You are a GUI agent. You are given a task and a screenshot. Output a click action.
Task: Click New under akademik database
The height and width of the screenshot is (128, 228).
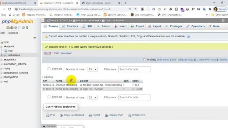click(10, 51)
